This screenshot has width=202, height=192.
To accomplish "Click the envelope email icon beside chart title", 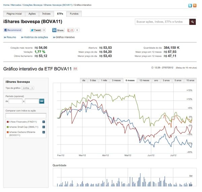I will (x=75, y=68).
